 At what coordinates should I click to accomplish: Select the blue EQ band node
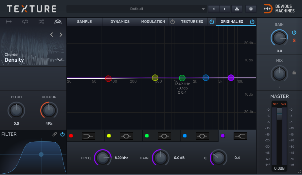(206, 78)
